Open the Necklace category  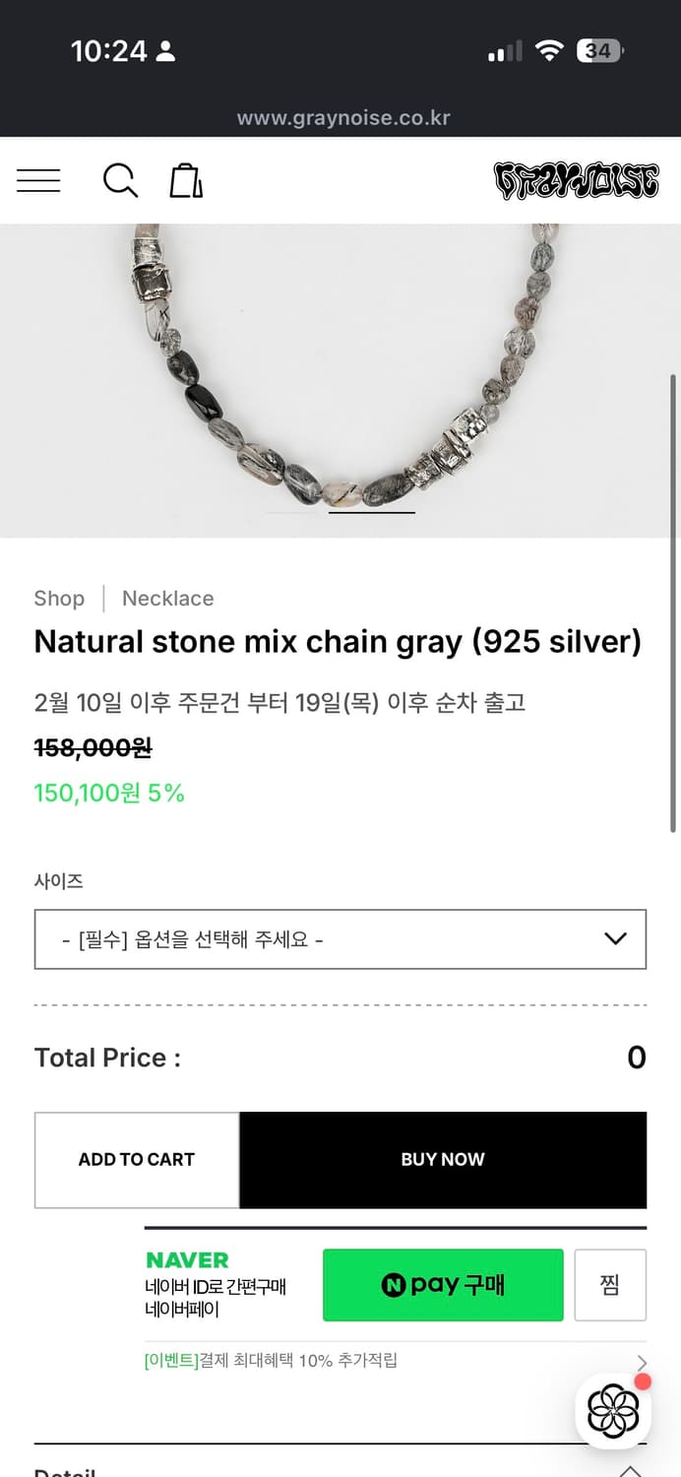167,598
